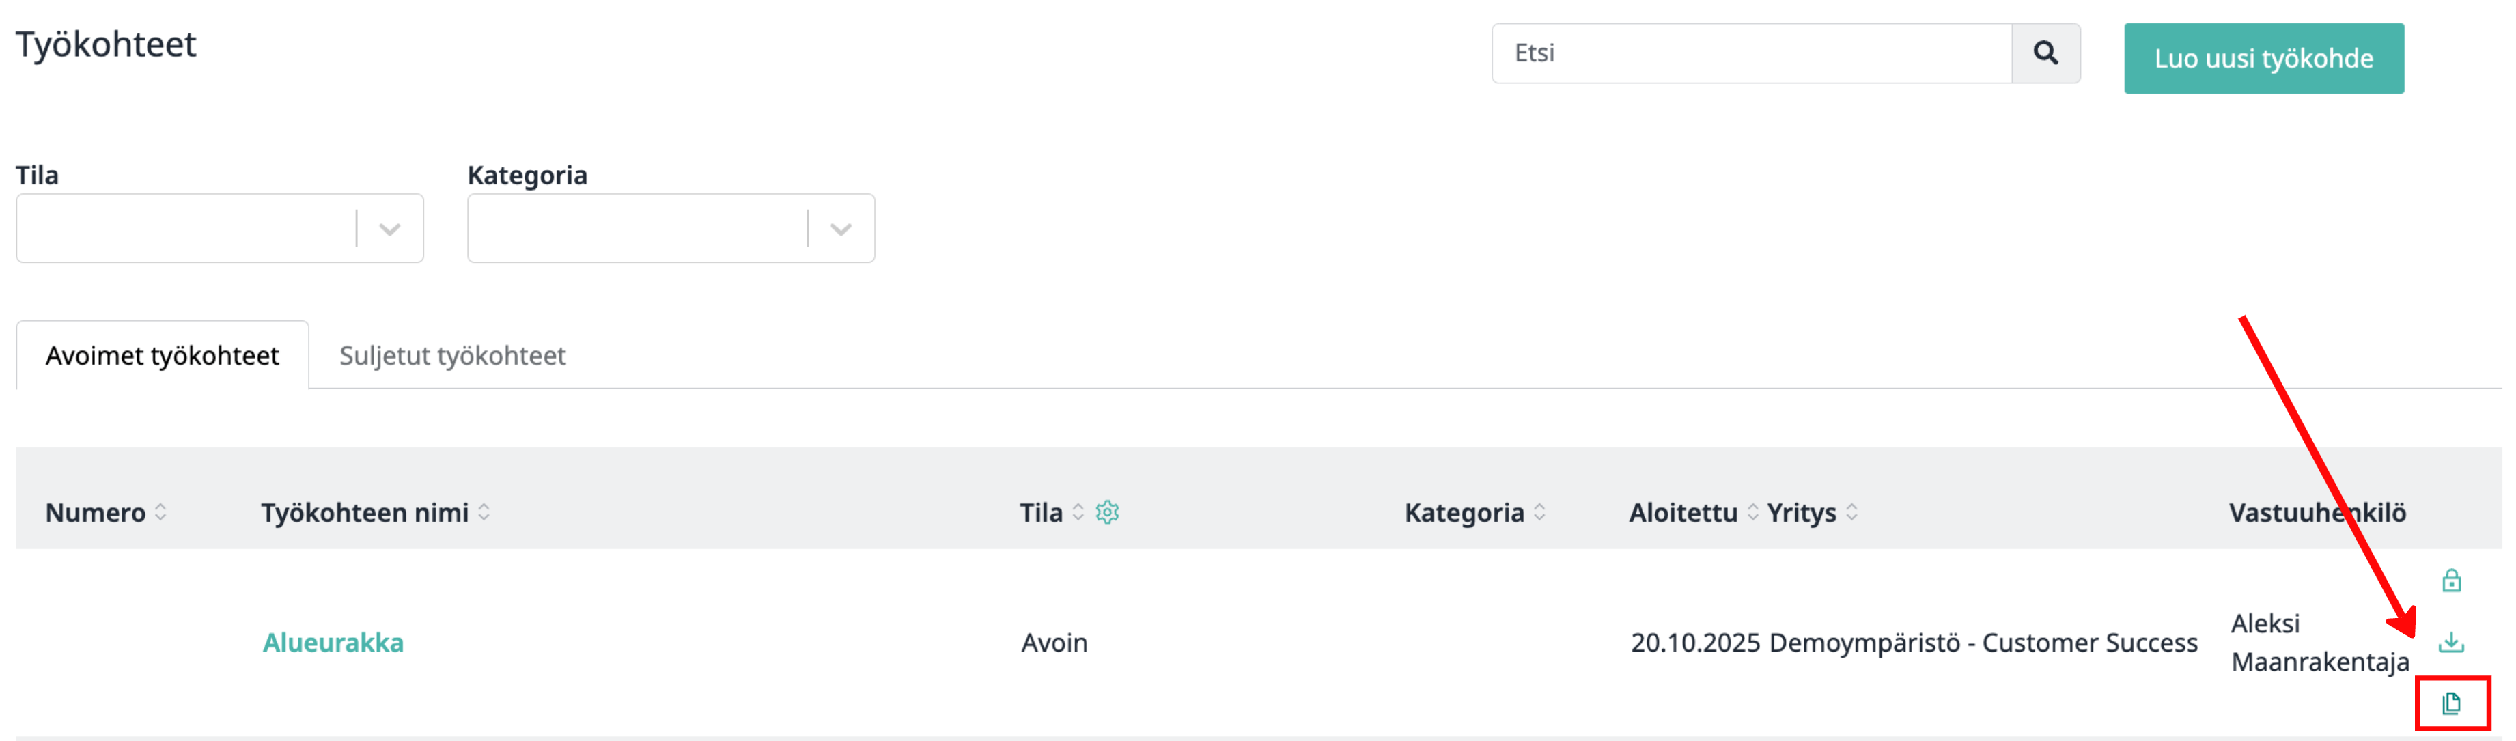This screenshot has height=741, width=2516.
Task: Click the lock icon for Alueurakka
Action: pyautogui.click(x=2450, y=581)
